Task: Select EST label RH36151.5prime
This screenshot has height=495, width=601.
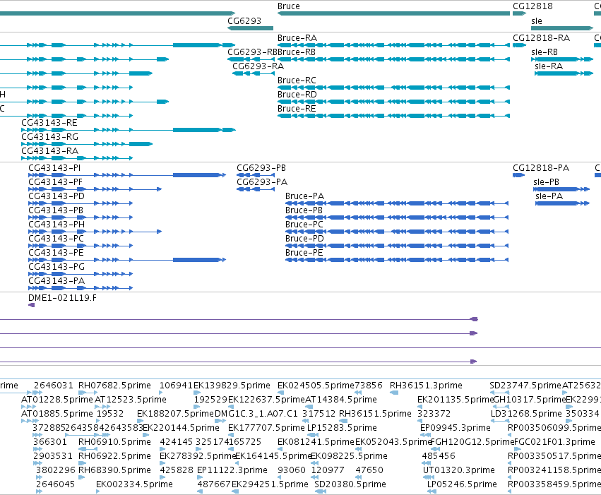Action: pos(375,414)
